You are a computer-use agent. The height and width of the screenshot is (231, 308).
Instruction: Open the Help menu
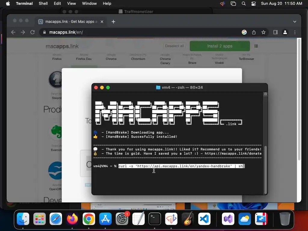pos(107,4)
